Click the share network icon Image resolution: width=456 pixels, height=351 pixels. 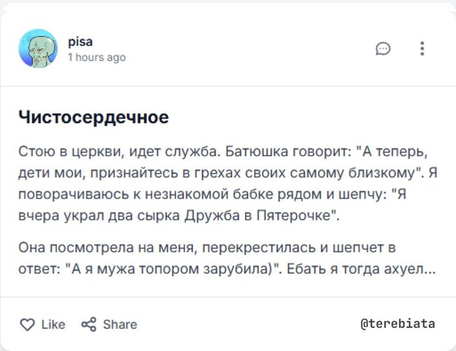89,324
